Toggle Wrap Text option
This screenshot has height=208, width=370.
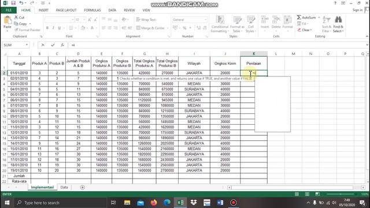point(146,20)
